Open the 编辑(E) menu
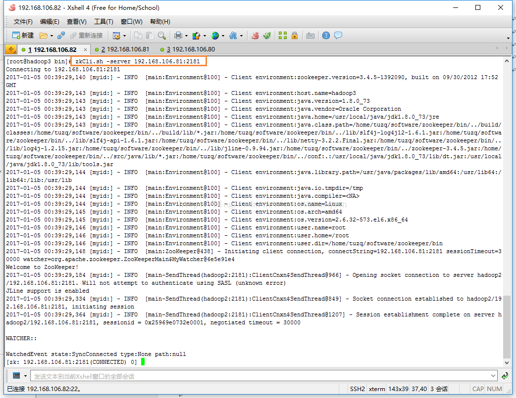 [50, 22]
